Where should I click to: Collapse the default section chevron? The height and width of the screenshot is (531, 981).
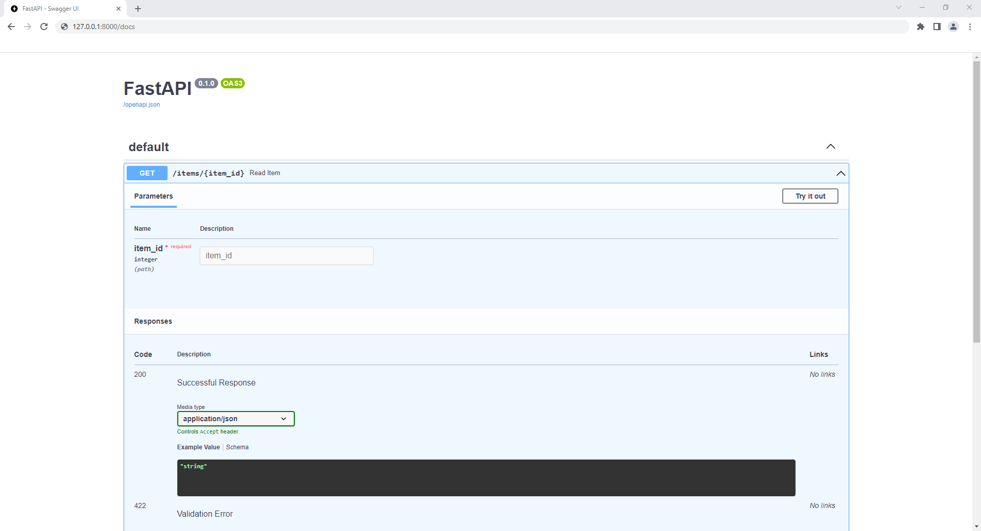coord(831,147)
